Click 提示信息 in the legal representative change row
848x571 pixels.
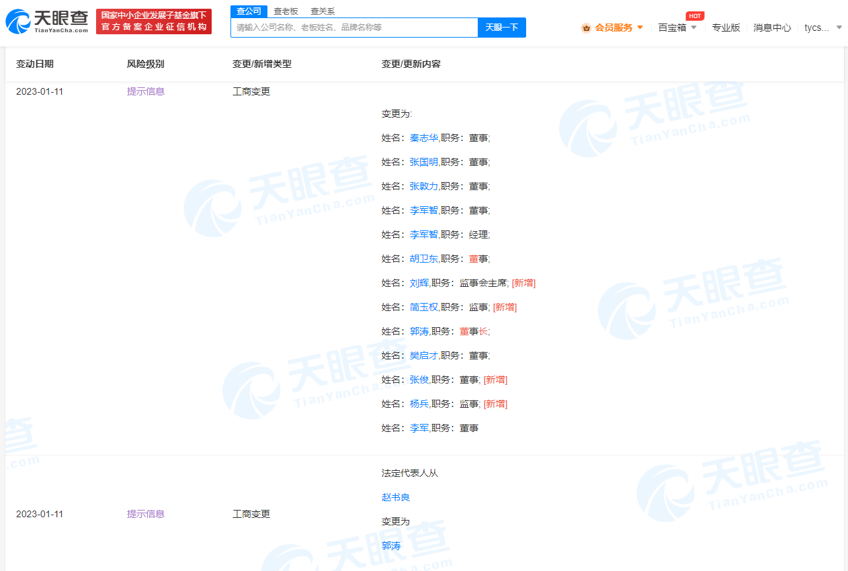pyautogui.click(x=146, y=514)
